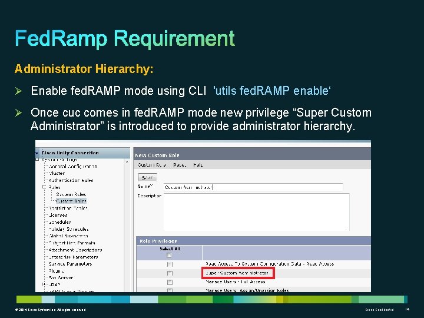Viewport: 424px width, 318px height.
Task: Click the Save button
Action: [x=147, y=177]
